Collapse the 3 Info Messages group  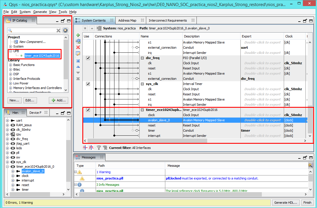76,185
